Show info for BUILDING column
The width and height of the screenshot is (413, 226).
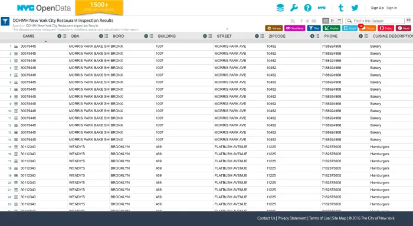pyautogui.click(x=205, y=36)
